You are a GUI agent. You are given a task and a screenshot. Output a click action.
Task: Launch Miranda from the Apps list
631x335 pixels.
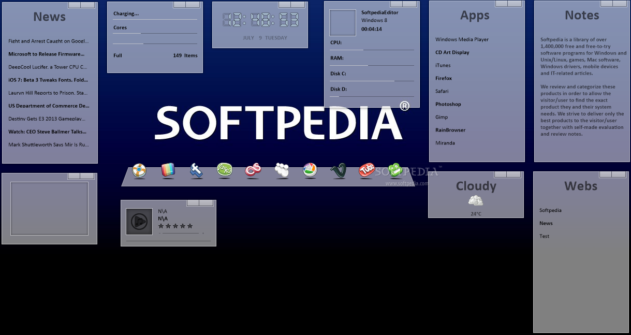pyautogui.click(x=445, y=143)
